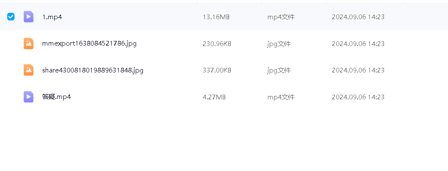448x171 pixels.
Task: Click the 230.96KB file size
Action: (x=217, y=43)
